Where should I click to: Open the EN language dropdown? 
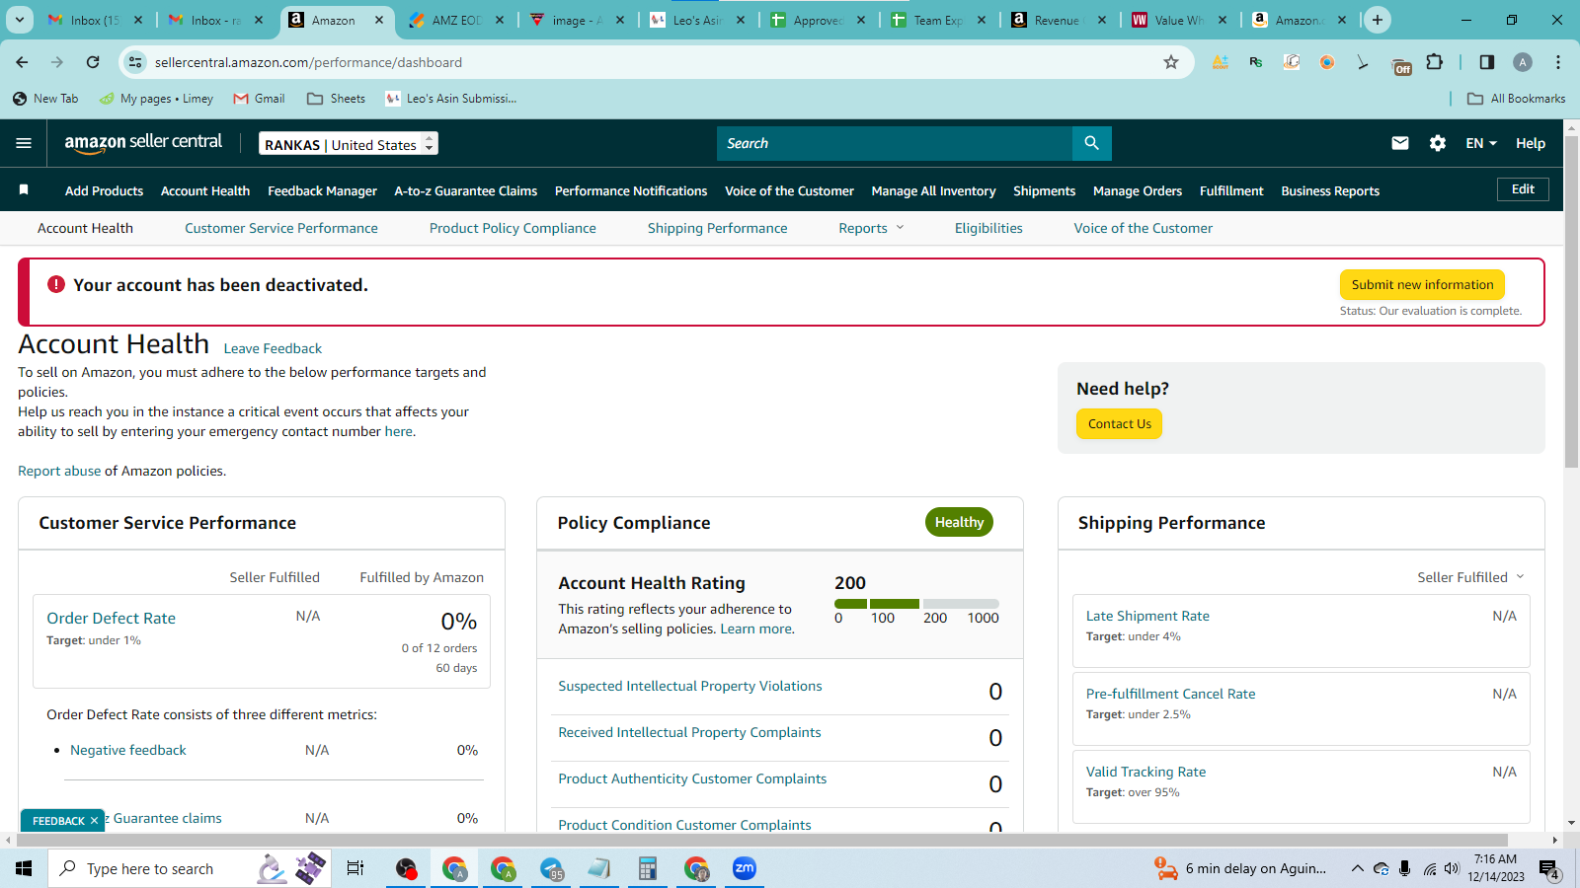(1480, 143)
